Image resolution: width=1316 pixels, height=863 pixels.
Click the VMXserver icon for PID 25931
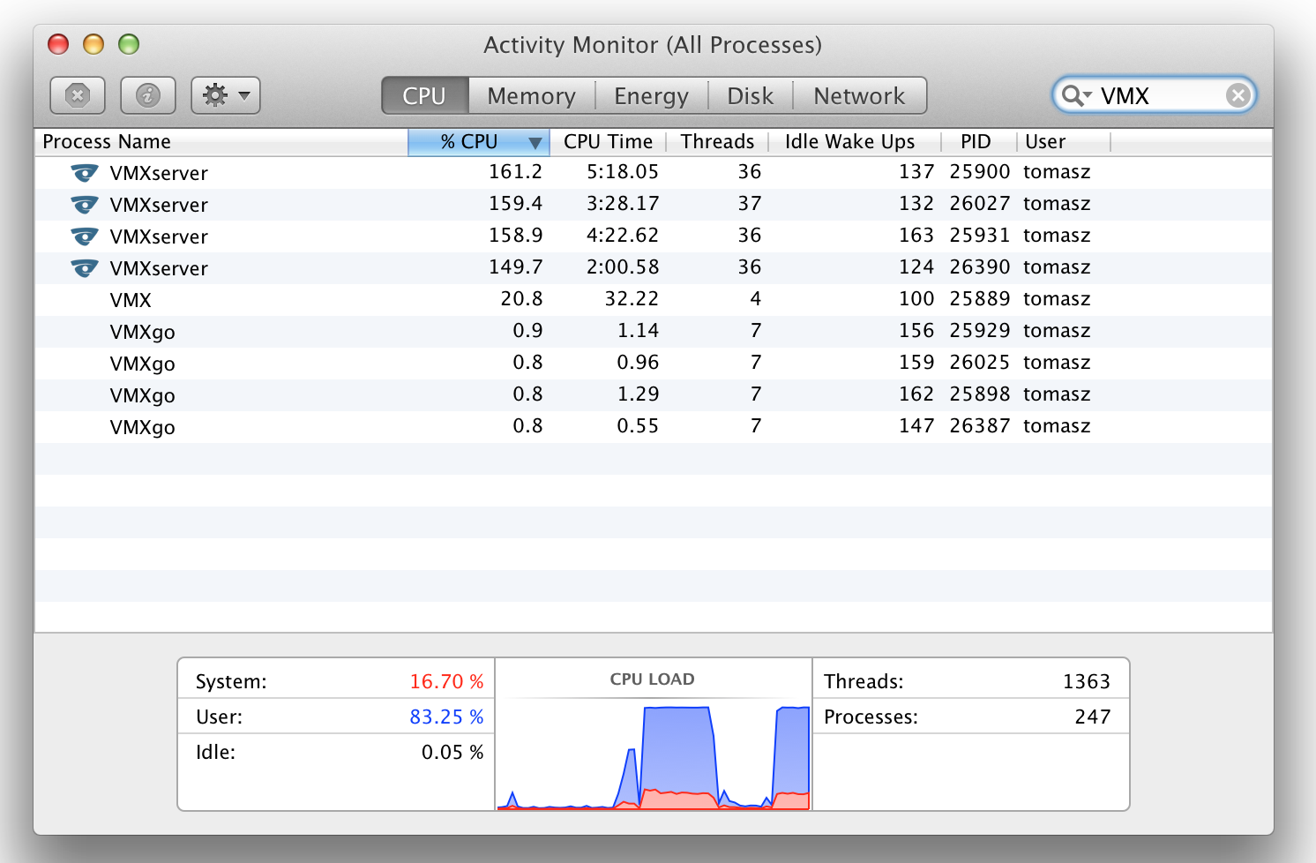point(85,236)
